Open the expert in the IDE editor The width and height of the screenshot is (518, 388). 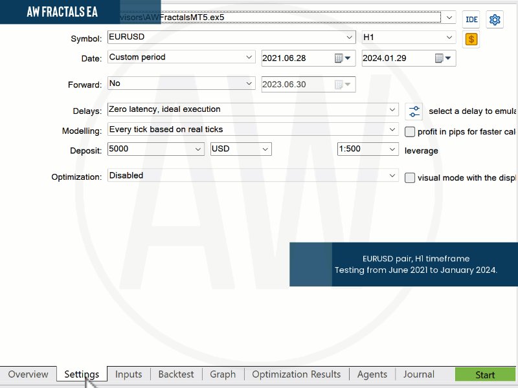coord(471,19)
